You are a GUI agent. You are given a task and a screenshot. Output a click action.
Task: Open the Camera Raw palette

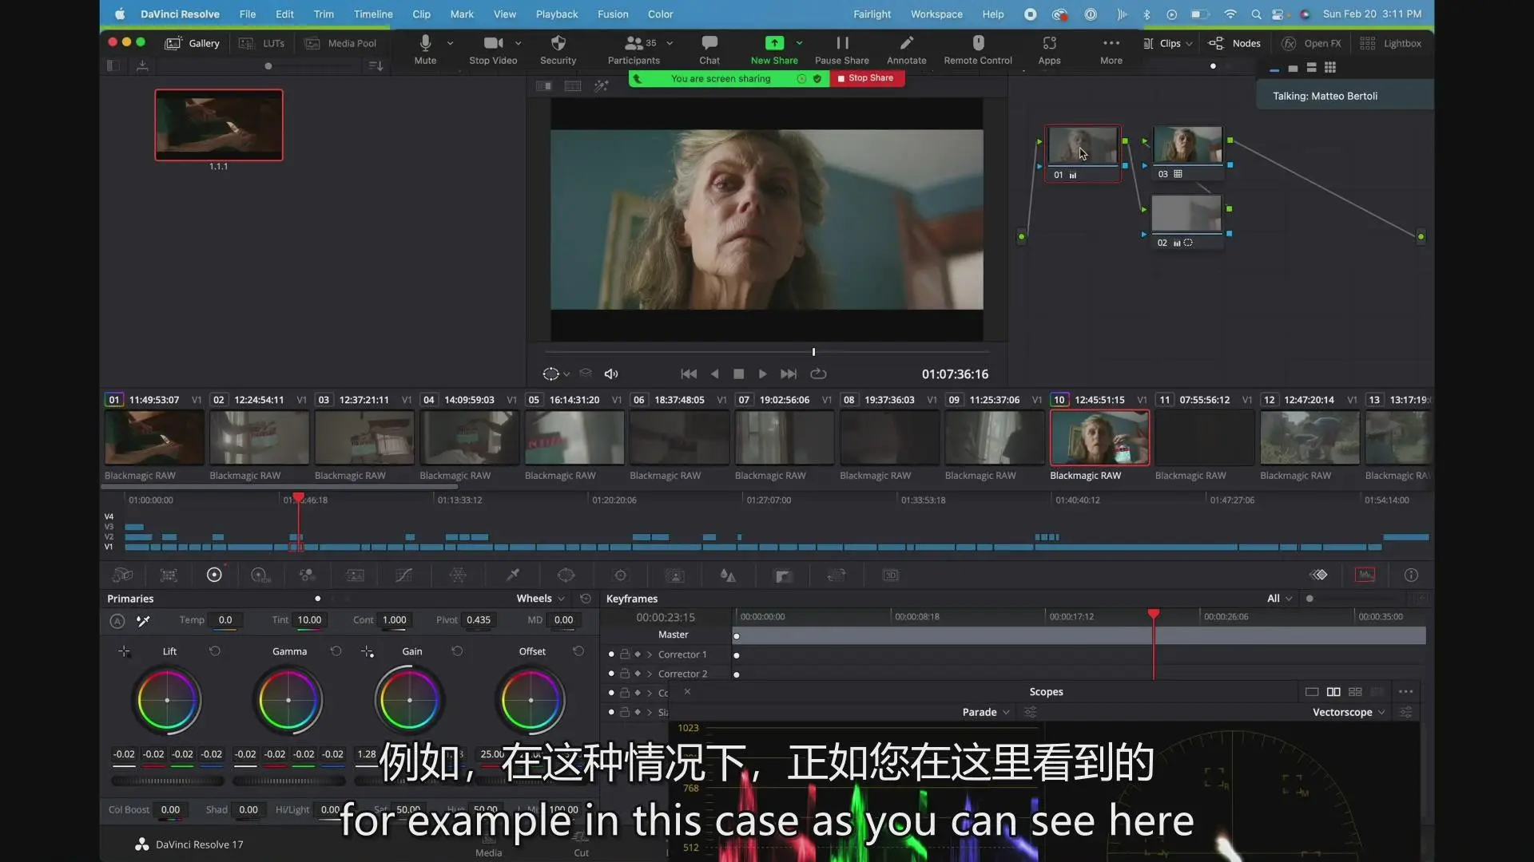[122, 575]
